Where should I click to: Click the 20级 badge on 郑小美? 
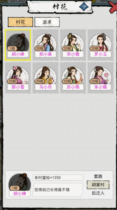(x=40, y=48)
